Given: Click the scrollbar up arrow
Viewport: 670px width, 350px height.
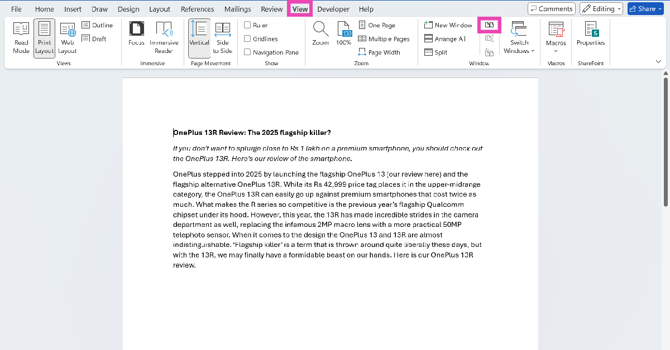Looking at the screenshot, I should [665, 74].
